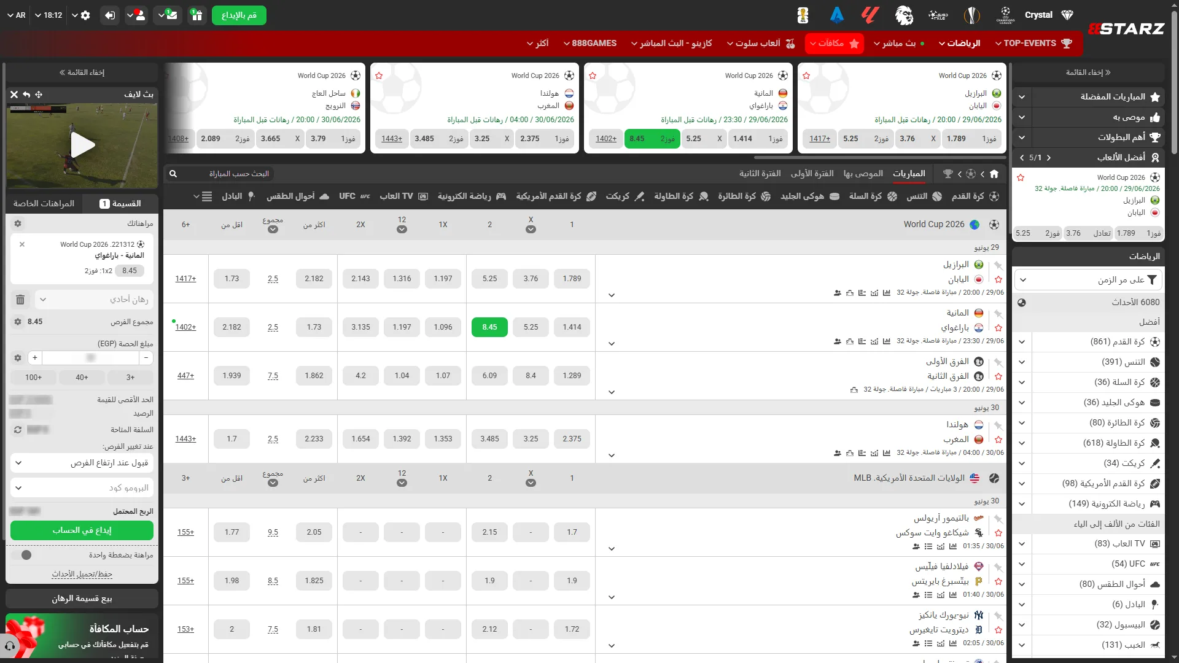Viewport: 1179px width, 663px height.
Task: Favorite Germany-Paraguay top card star
Action: (593, 76)
